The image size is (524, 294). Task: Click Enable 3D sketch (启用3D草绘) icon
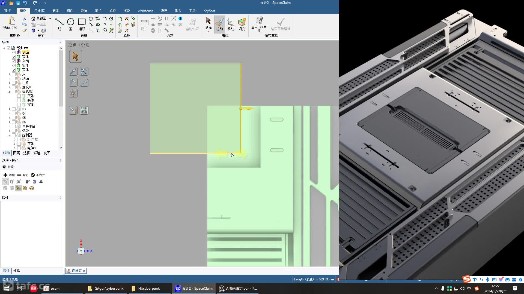[259, 24]
